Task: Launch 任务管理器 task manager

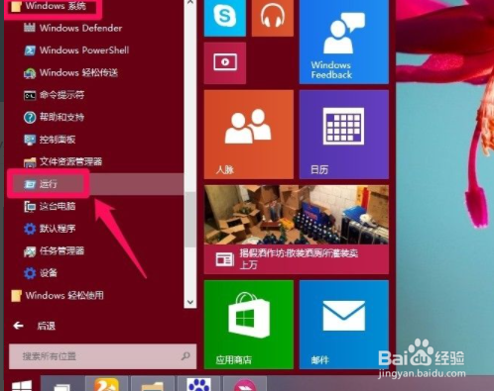Action: pos(54,251)
